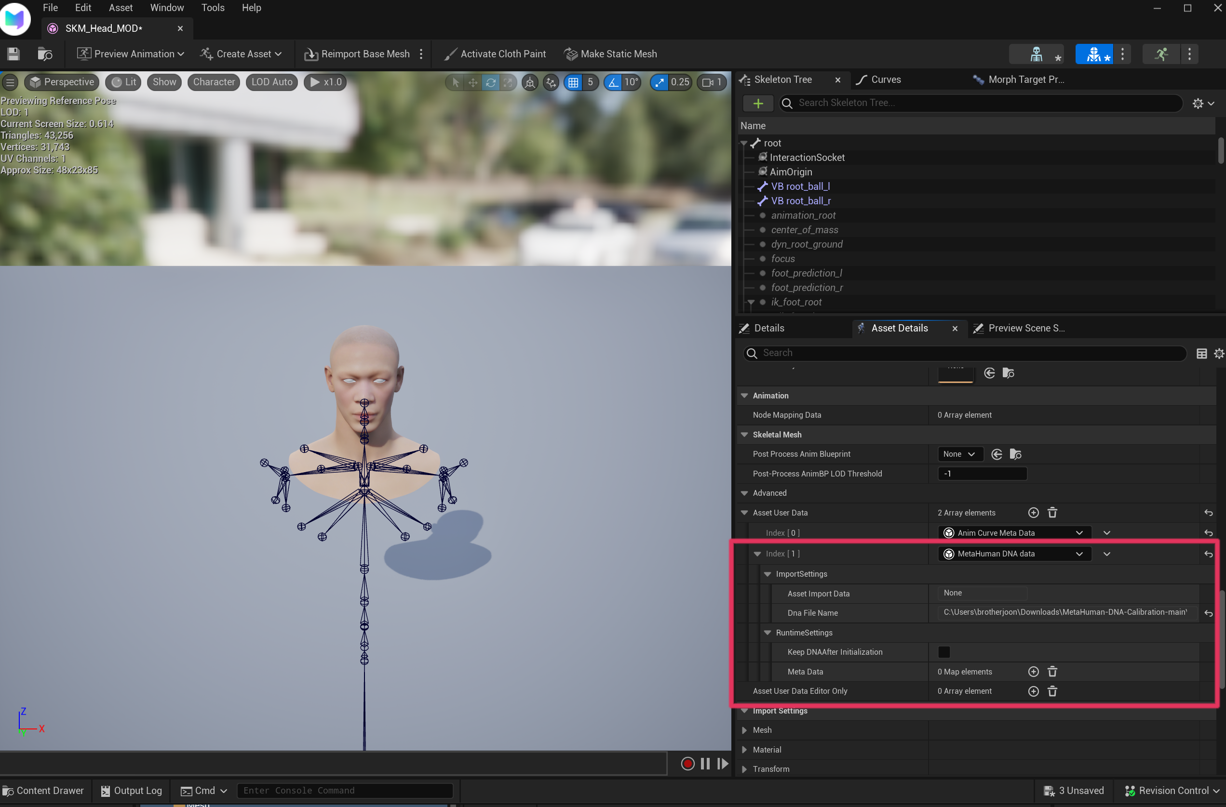
Task: Add element to Asset User Data array
Action: 1033,513
